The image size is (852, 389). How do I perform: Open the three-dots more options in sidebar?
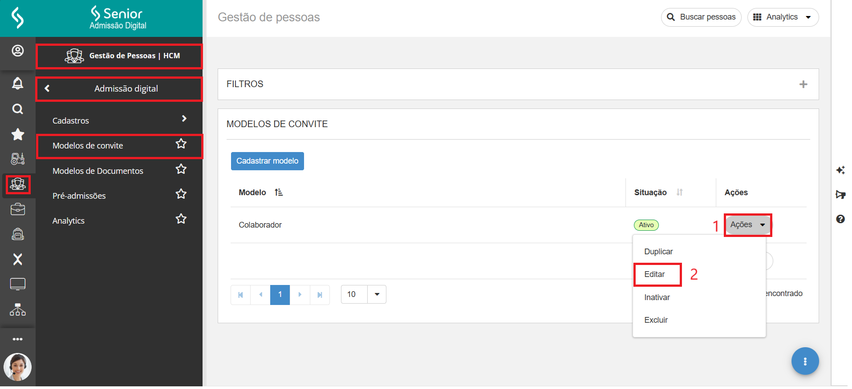(x=17, y=339)
